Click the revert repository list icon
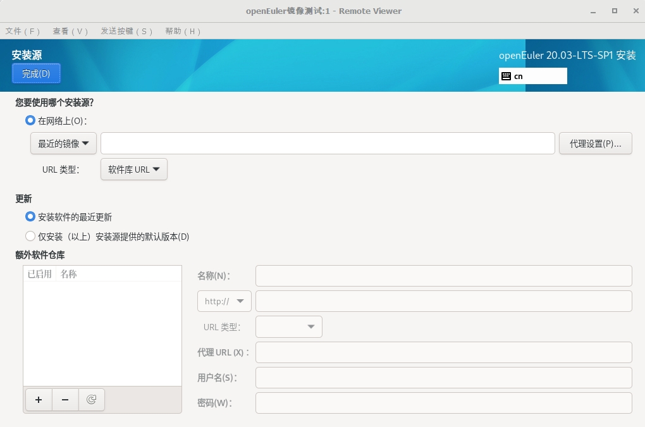The height and width of the screenshot is (427, 645). tap(92, 400)
